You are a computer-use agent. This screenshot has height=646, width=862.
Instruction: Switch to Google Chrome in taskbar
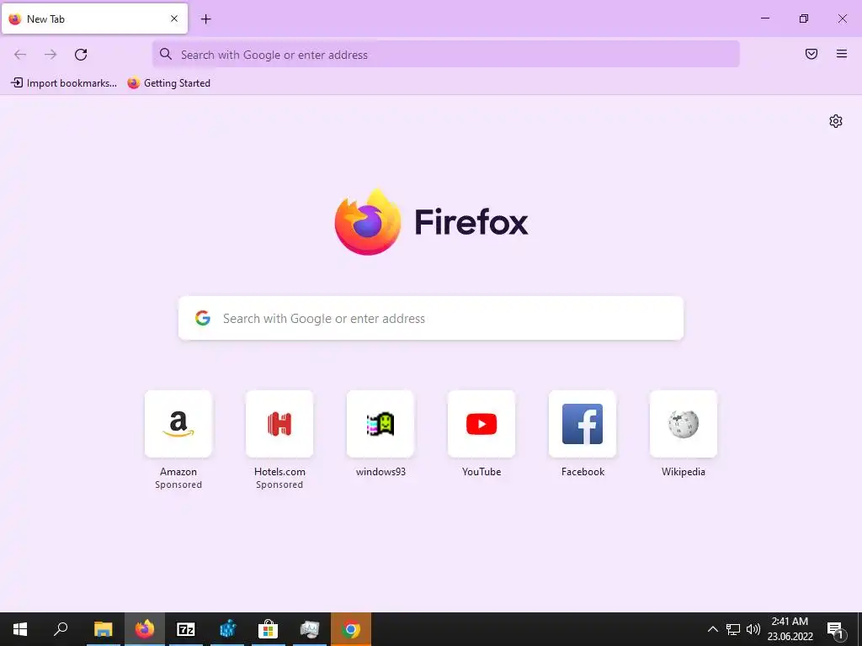click(351, 629)
